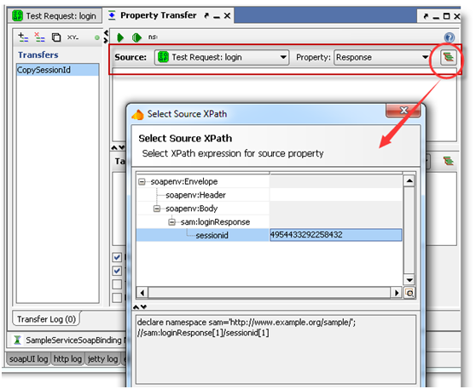Collapse the soapenv:Envelope node
Image resolution: width=476 pixels, height=389 pixels.
[142, 182]
